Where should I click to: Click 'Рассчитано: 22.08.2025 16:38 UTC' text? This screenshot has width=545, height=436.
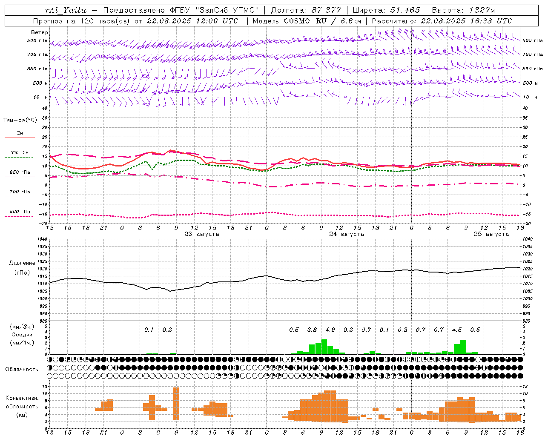[x=442, y=21]
